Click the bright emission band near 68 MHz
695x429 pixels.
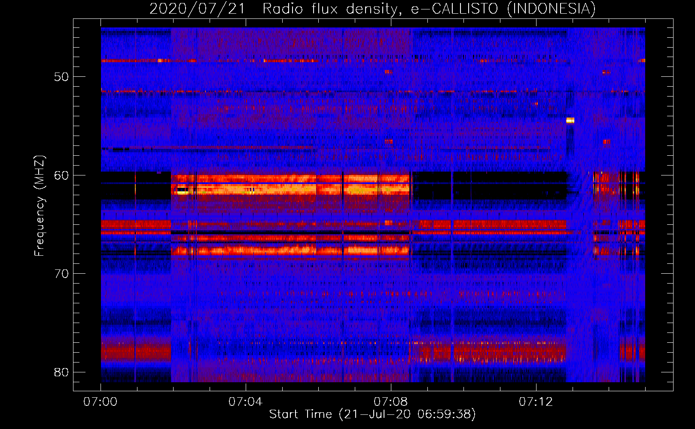click(291, 250)
